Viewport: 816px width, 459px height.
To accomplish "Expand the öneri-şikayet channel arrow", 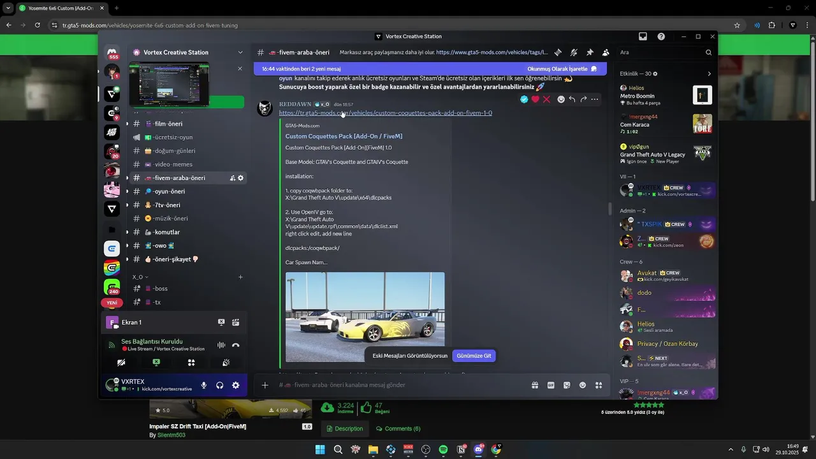I will pyautogui.click(x=127, y=259).
